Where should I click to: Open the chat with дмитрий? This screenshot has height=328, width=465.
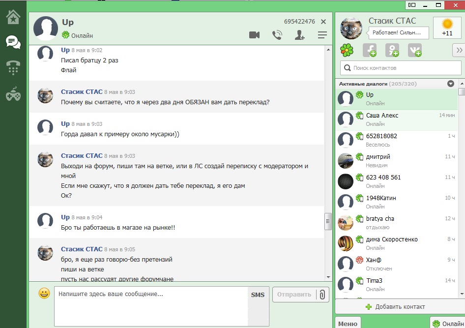pyautogui.click(x=397, y=161)
